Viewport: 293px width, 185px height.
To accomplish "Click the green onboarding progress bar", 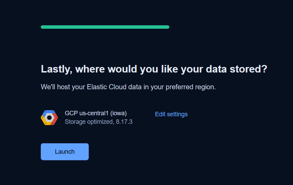I will [x=105, y=27].
